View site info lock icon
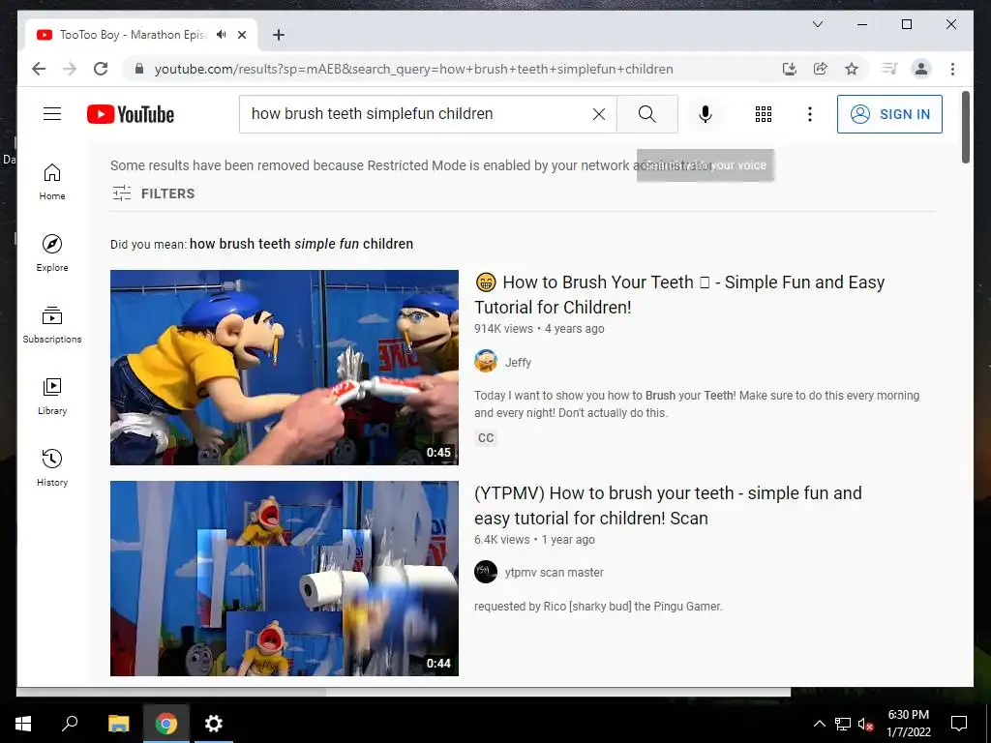Viewport: 991px width, 743px height. pos(139,69)
